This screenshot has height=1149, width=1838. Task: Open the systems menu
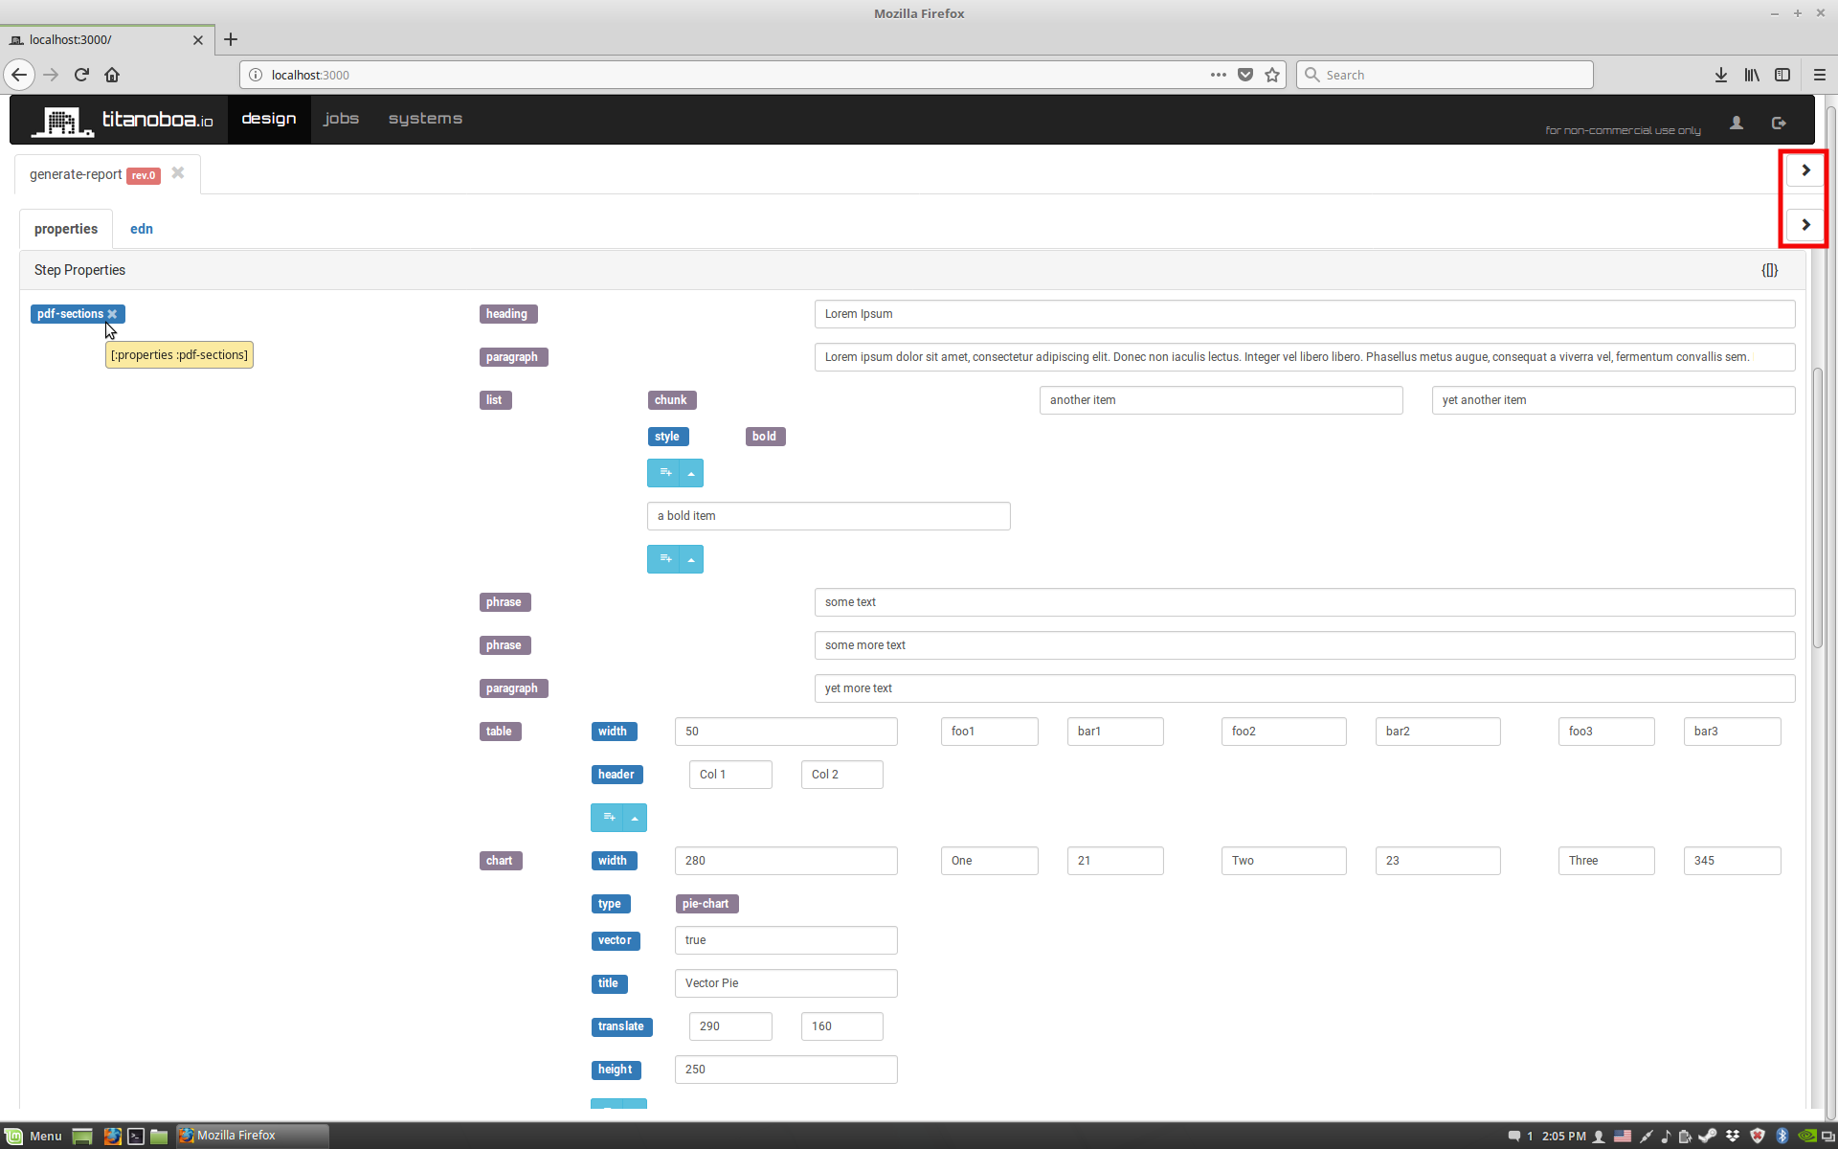pyautogui.click(x=425, y=119)
